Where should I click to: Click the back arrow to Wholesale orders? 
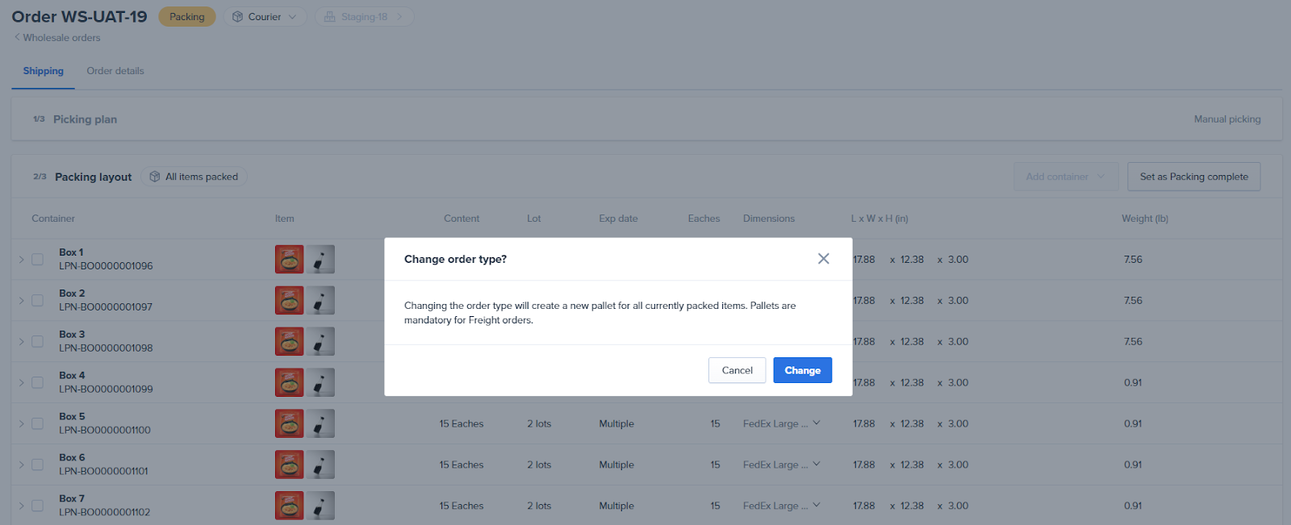tap(17, 38)
